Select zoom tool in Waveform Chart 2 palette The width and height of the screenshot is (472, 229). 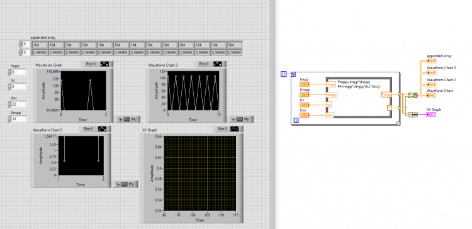point(125,184)
